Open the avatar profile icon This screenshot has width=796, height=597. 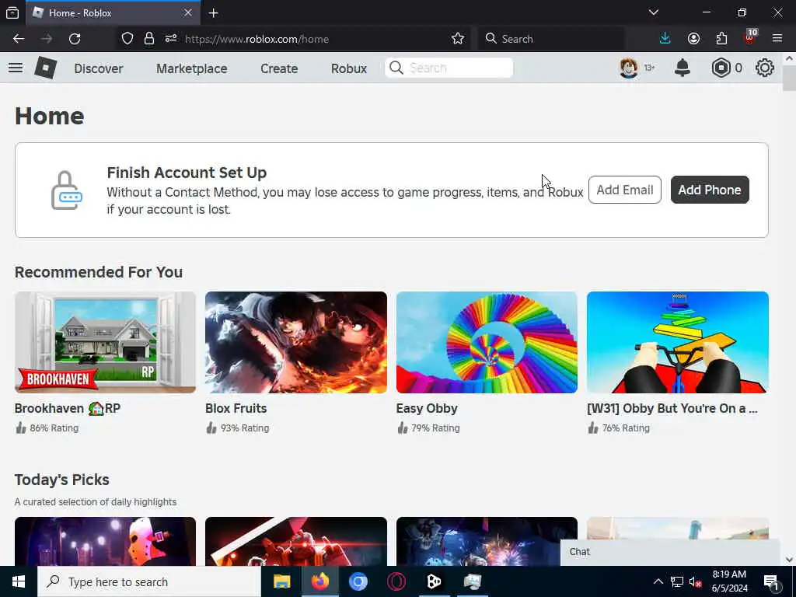click(x=629, y=68)
